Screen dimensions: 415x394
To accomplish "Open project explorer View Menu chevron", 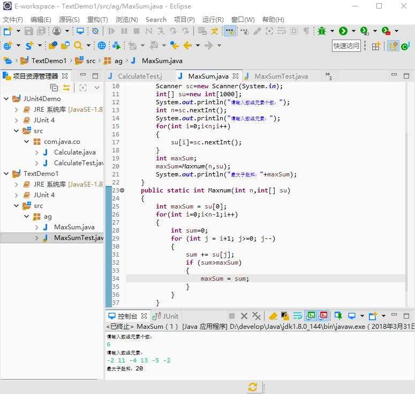I will pyautogui.click(x=97, y=88).
